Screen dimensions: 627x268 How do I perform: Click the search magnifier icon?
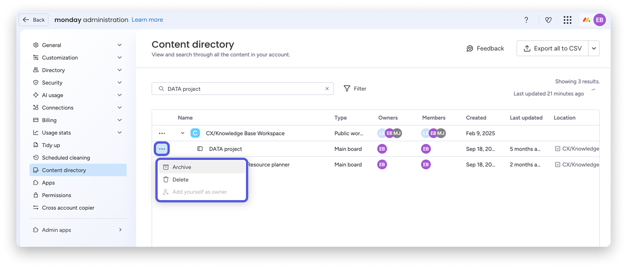click(x=161, y=88)
